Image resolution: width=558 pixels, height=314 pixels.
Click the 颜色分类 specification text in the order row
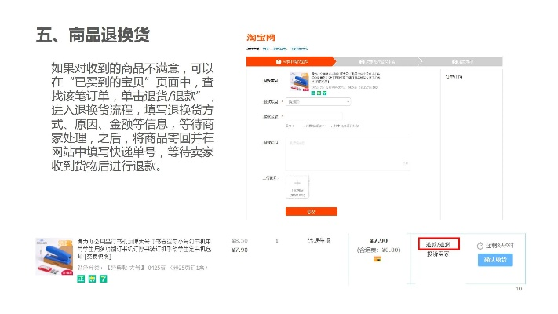tap(143, 268)
